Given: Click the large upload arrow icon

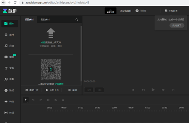Looking at the screenshot, I should [x=51, y=33].
